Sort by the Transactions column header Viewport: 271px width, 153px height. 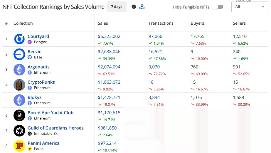tap(161, 23)
